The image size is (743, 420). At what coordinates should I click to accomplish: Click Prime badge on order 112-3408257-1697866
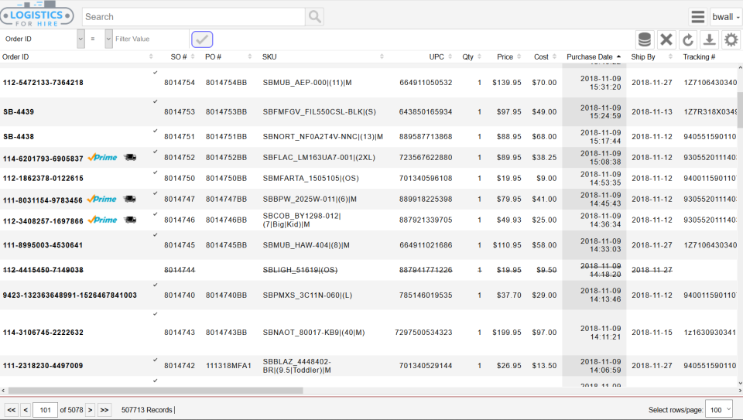point(103,220)
